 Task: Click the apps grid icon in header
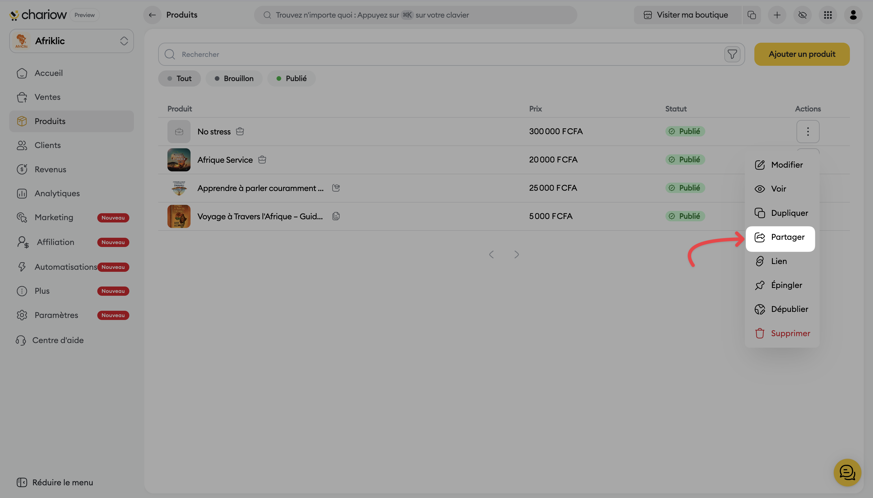(827, 15)
